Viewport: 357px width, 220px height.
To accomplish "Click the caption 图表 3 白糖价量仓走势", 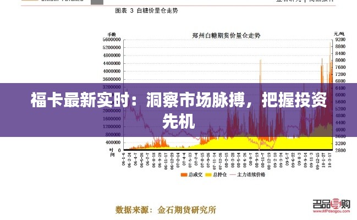I will pos(146,10).
